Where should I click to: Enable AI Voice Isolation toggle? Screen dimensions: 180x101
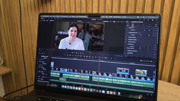coord(127,37)
